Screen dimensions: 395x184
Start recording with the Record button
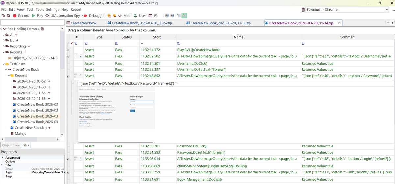tap(21, 16)
